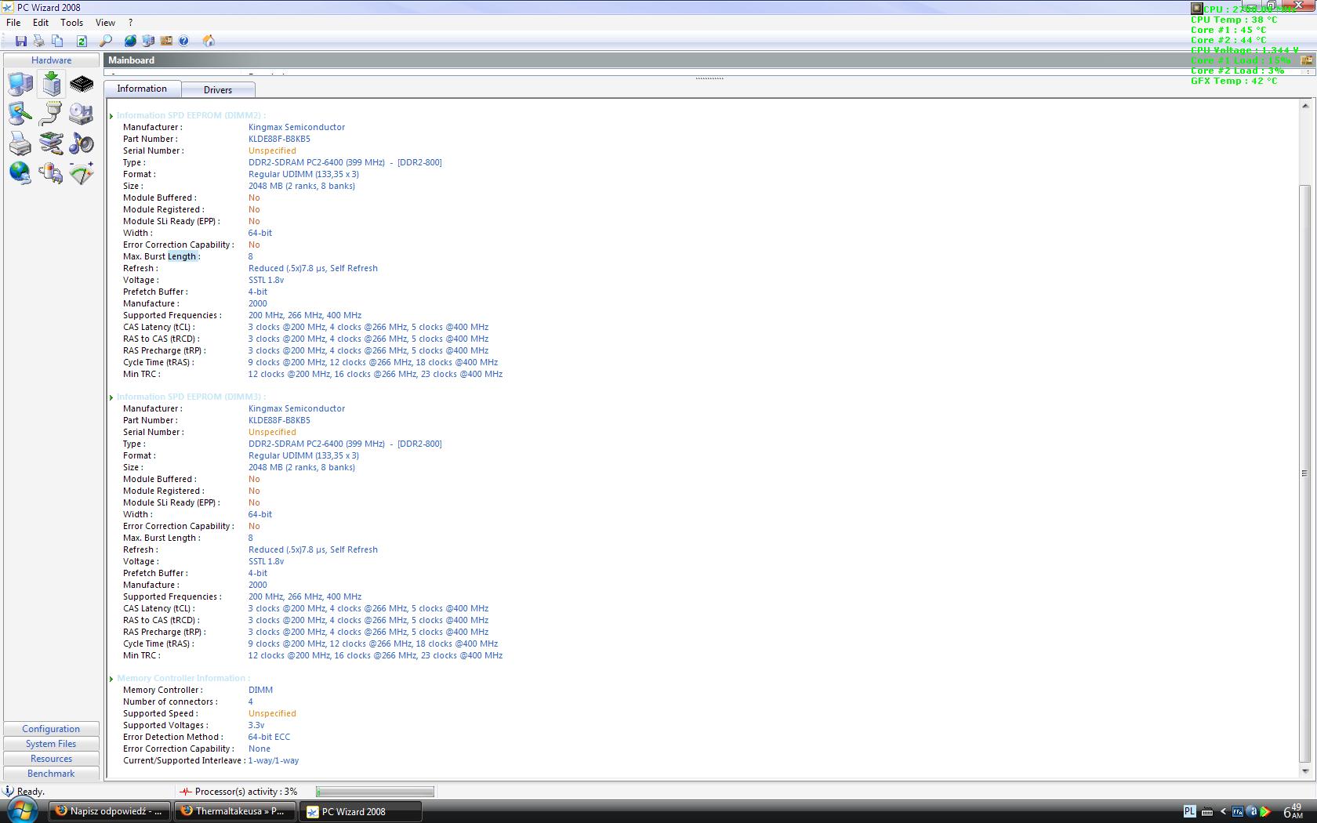Click the Supported Voltages 3.3v value
Screen dimensions: 1317x823
(256, 725)
